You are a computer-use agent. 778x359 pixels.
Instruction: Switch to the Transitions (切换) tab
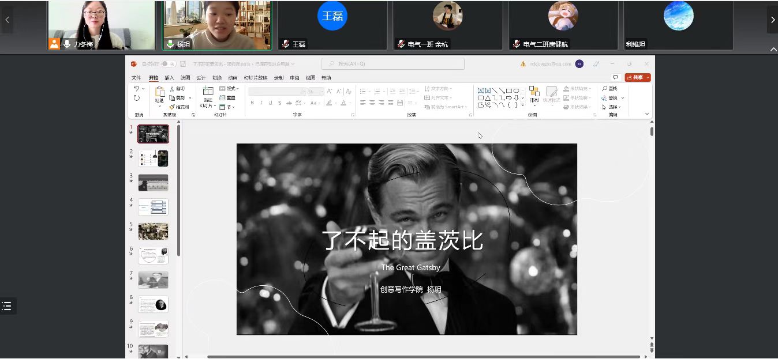[x=216, y=78]
